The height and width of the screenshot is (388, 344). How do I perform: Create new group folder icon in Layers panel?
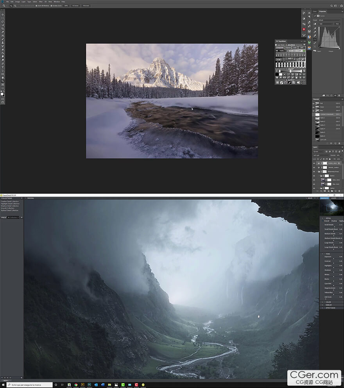coord(332,191)
